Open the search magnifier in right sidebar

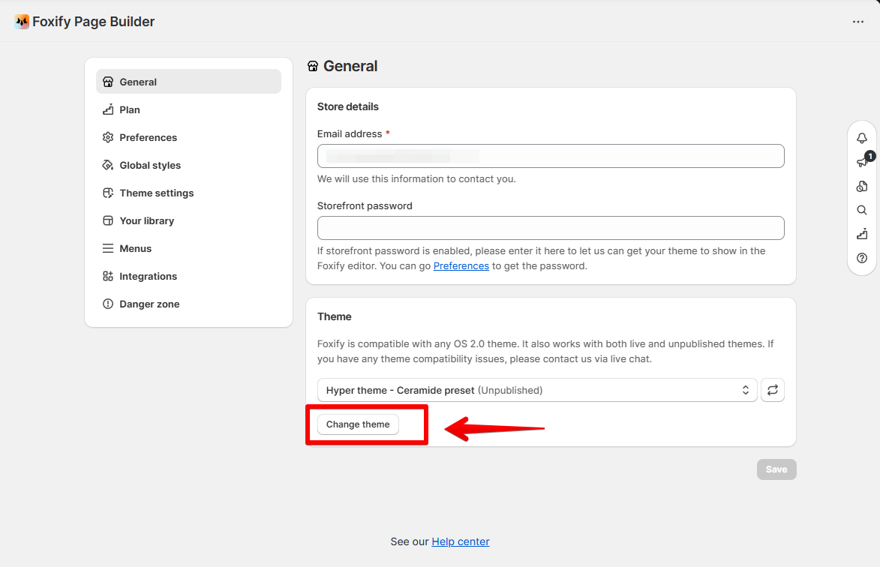(862, 210)
